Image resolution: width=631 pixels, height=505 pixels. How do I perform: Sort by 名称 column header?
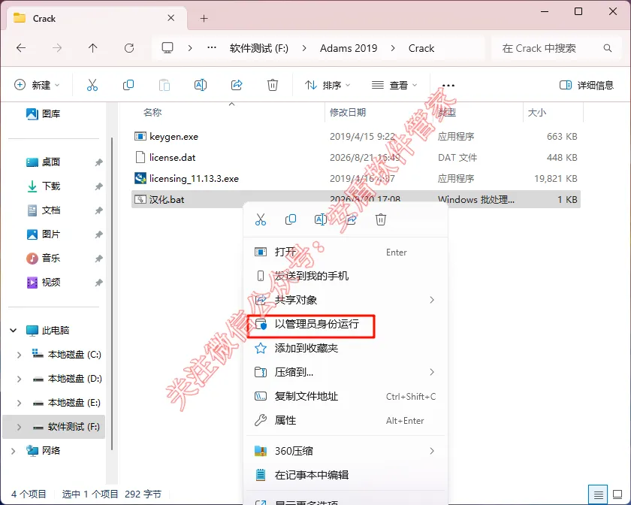point(152,113)
